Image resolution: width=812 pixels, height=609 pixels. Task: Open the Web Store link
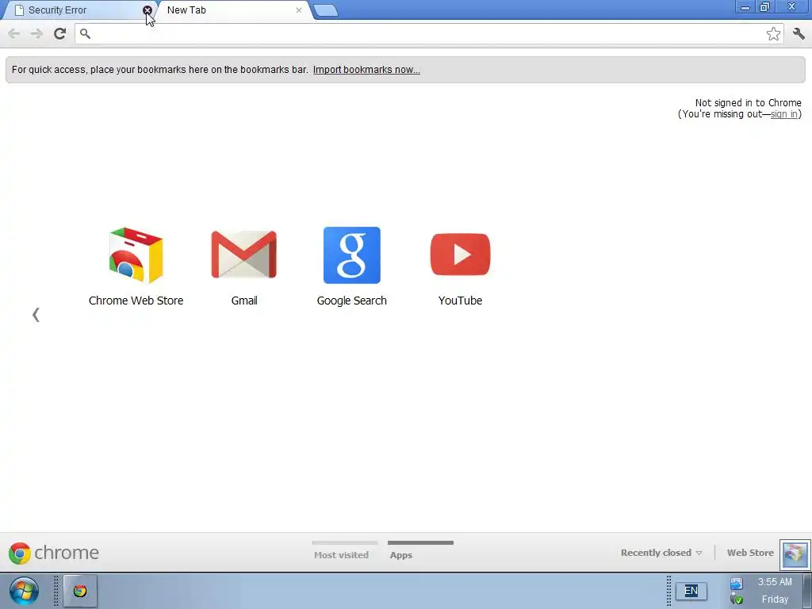click(750, 553)
